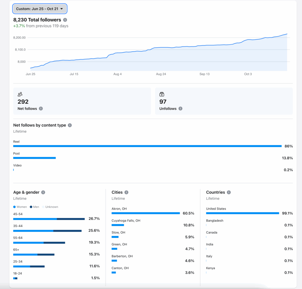Click the Unfollows box icon
The width and height of the screenshot is (302, 289).
point(162,94)
